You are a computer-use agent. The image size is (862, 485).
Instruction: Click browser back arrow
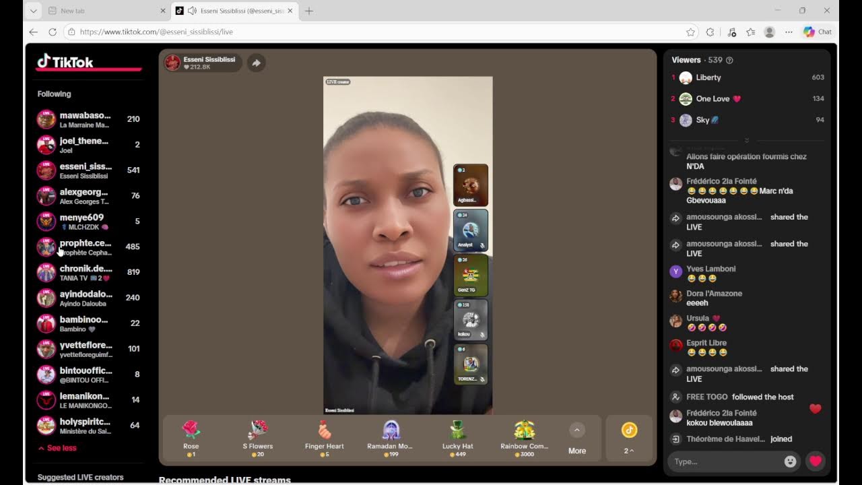[x=34, y=32]
